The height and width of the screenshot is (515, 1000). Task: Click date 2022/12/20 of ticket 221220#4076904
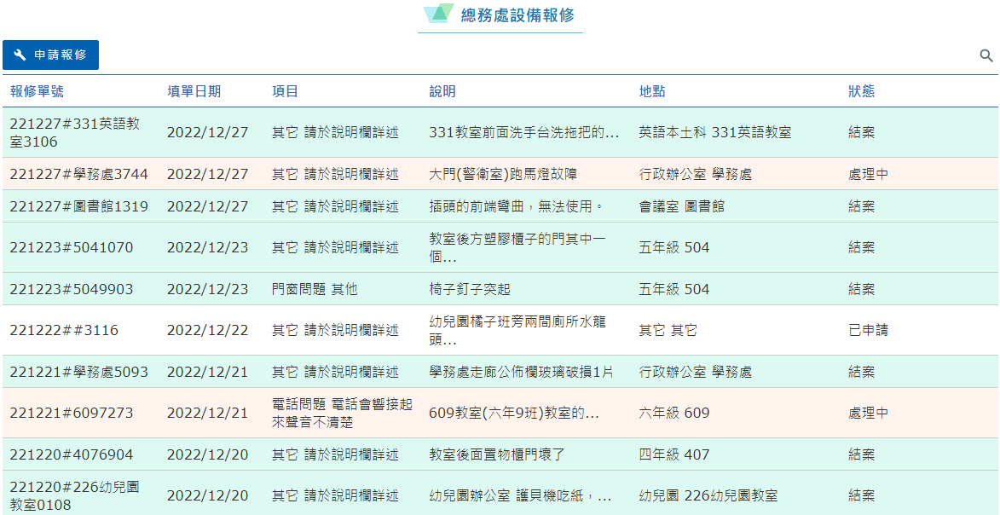pyautogui.click(x=207, y=454)
